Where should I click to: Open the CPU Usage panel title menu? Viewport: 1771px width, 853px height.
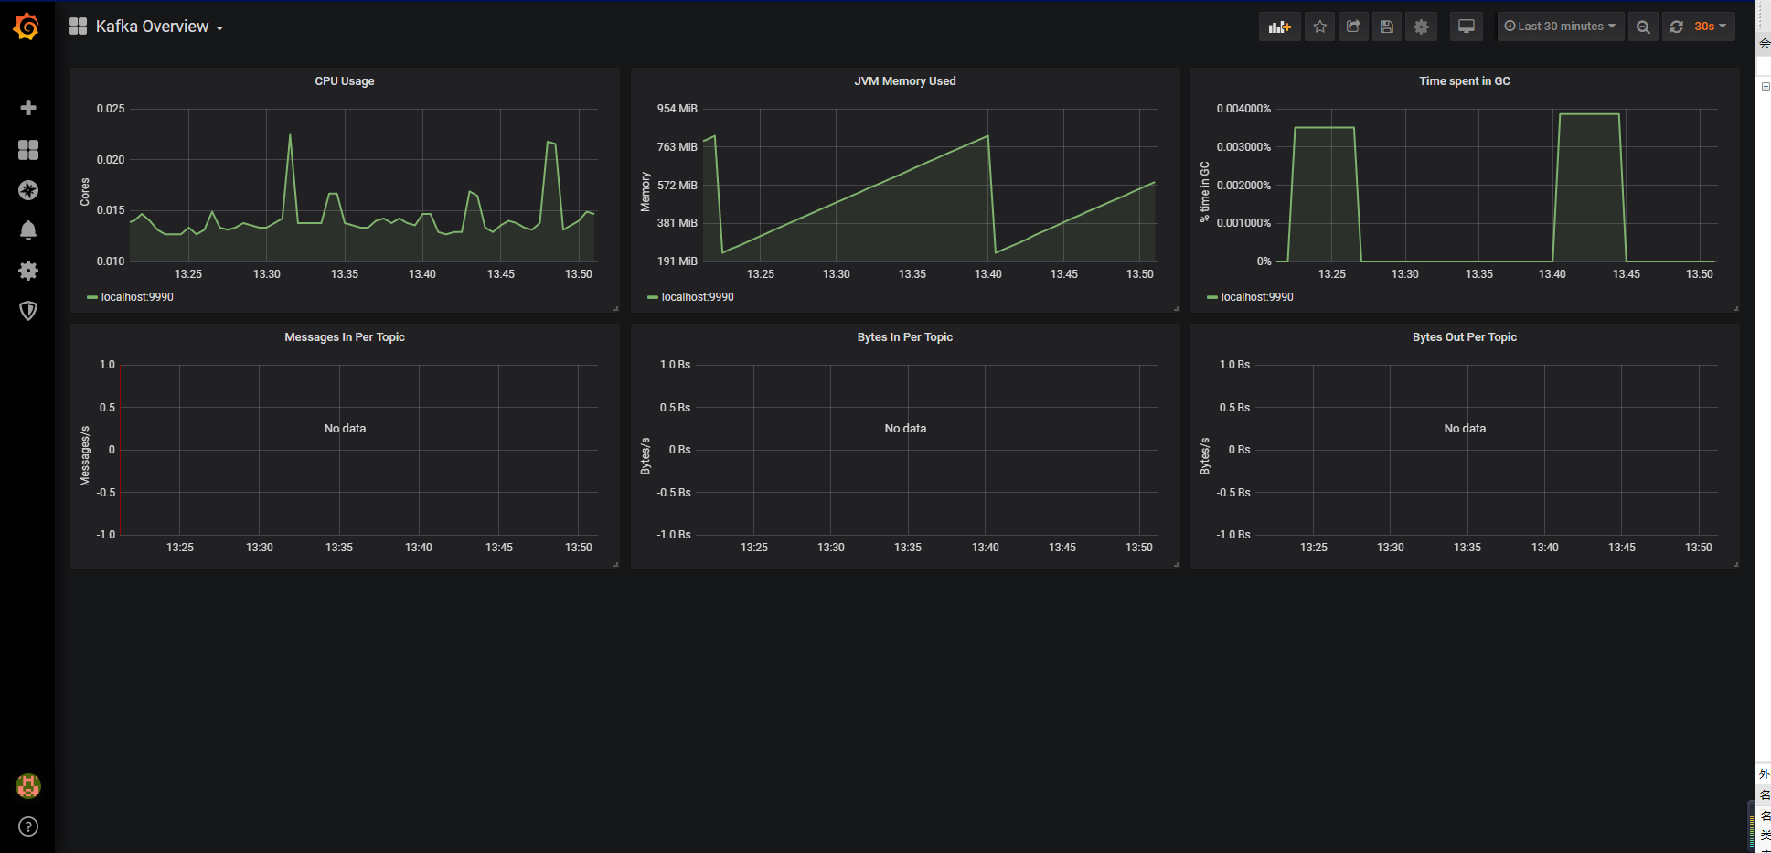click(x=345, y=81)
